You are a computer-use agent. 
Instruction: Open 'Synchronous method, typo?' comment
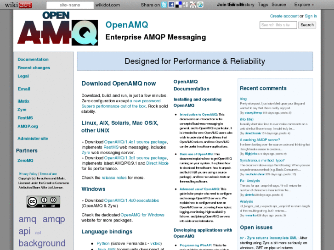262,160
